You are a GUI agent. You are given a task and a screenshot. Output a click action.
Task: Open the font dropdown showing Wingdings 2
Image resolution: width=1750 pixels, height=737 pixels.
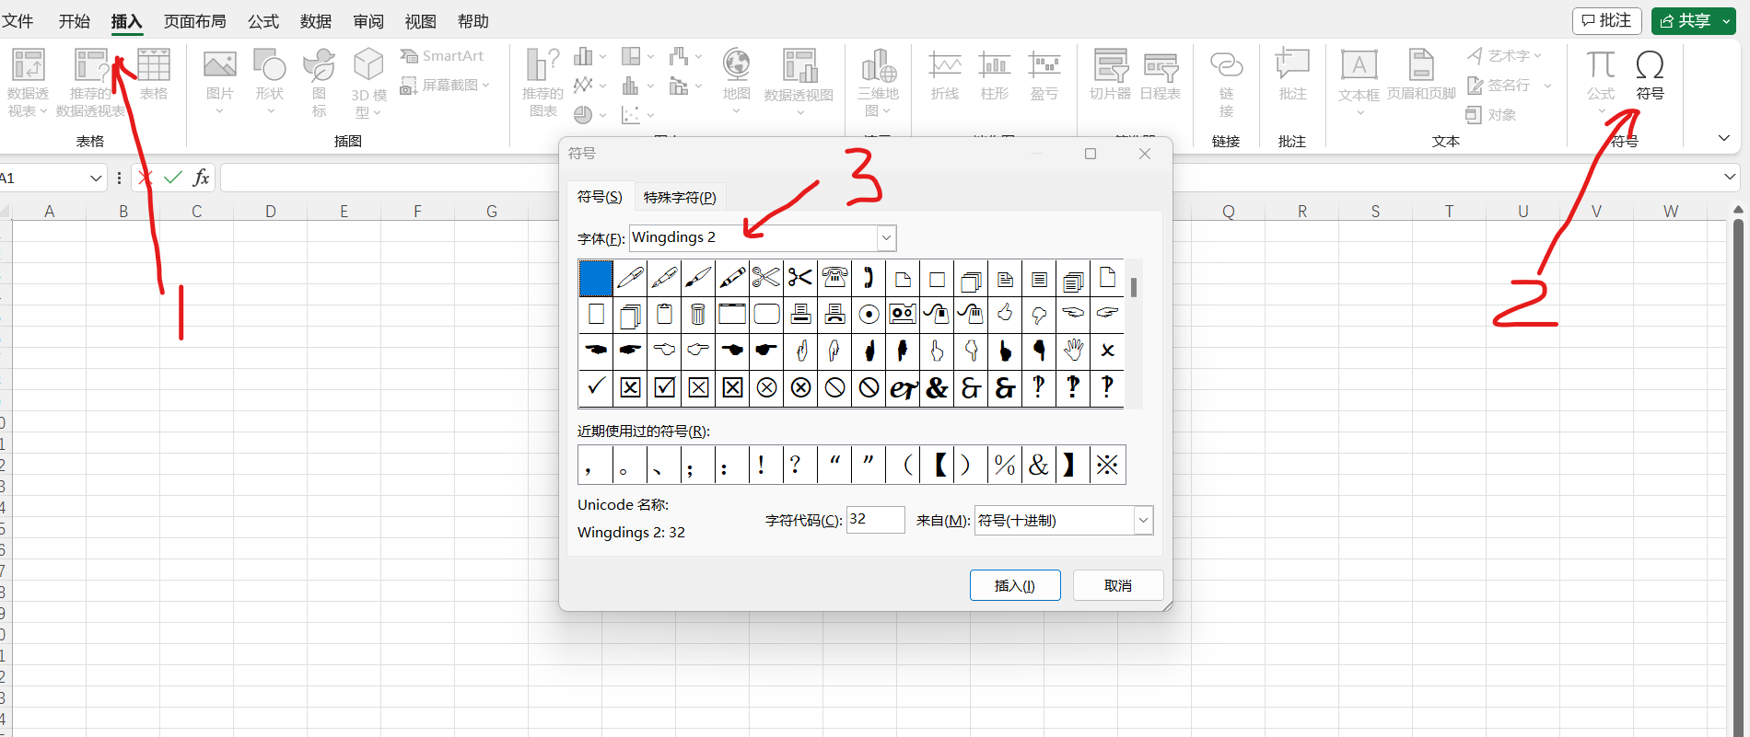(x=886, y=238)
